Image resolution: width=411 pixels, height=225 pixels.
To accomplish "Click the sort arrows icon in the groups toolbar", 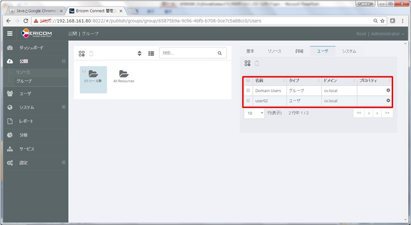I will 140,54.
